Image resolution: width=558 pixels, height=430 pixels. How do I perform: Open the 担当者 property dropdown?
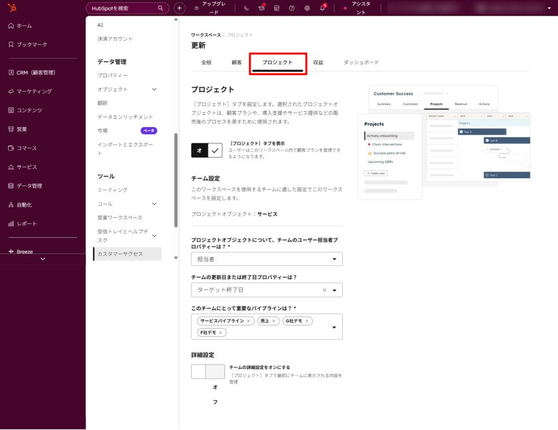[267, 259]
